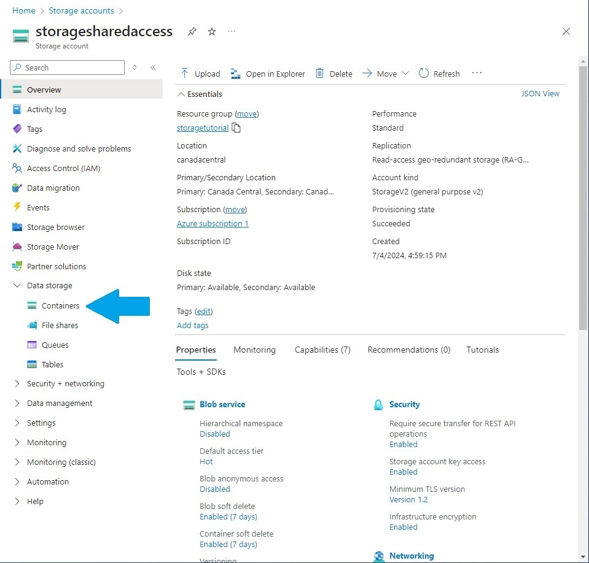Open the JSON View link
Screen dimensions: 589x563
click(x=540, y=94)
